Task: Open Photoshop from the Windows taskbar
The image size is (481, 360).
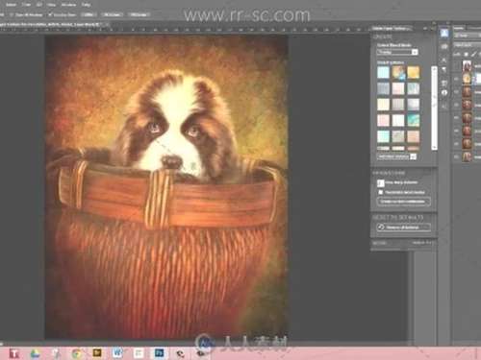Action: 159,353
